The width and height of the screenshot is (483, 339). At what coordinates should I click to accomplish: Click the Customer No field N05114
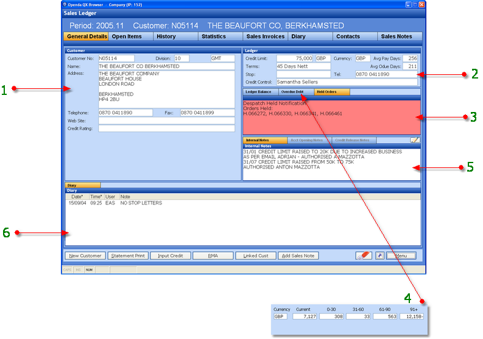116,58
